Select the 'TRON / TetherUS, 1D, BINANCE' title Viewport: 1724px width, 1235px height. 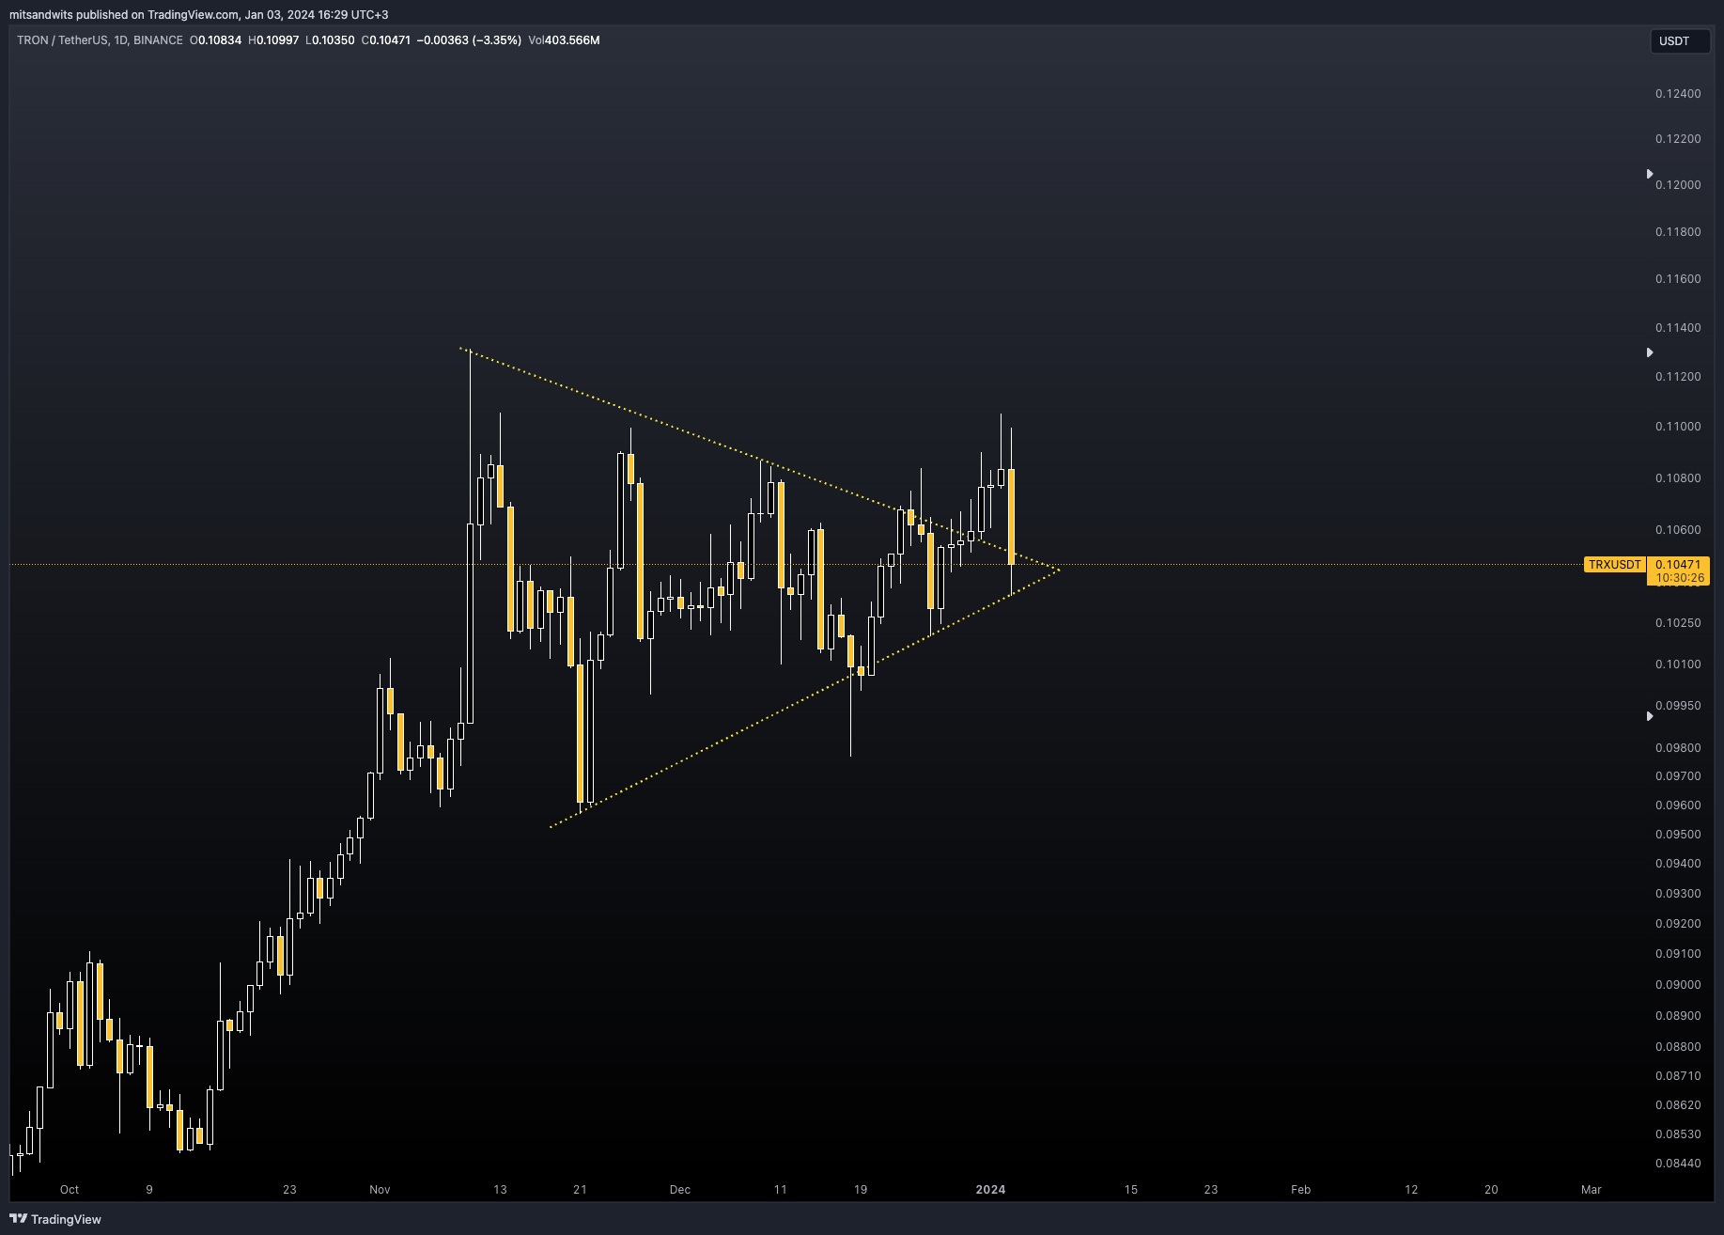pos(100,40)
